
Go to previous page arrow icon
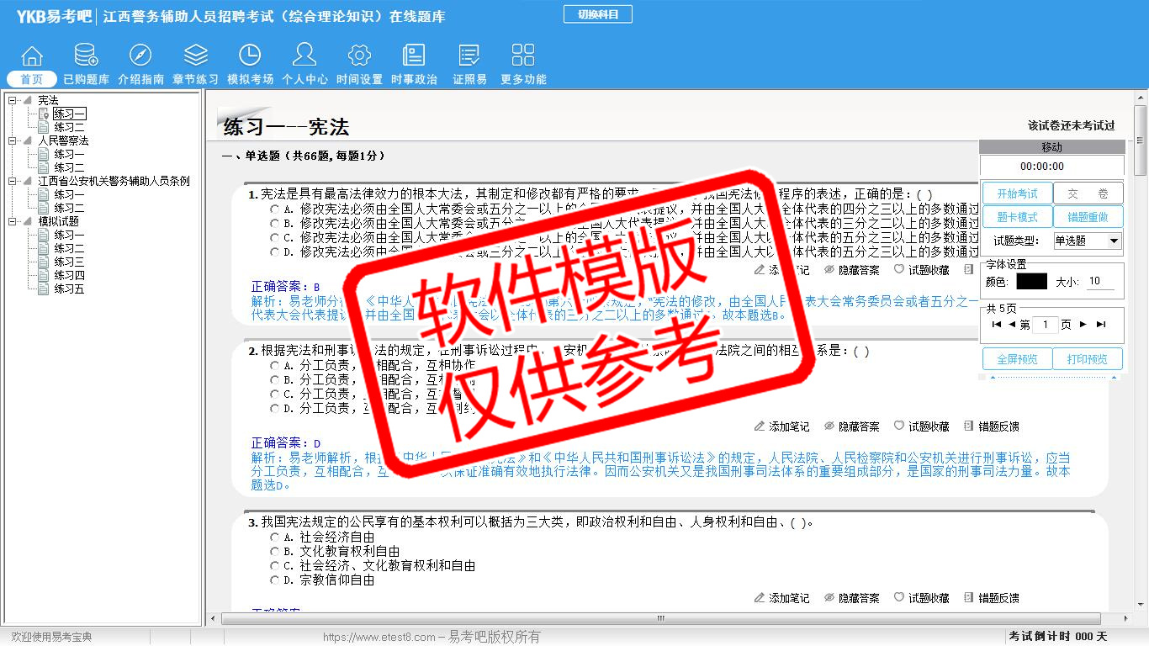click(1012, 325)
